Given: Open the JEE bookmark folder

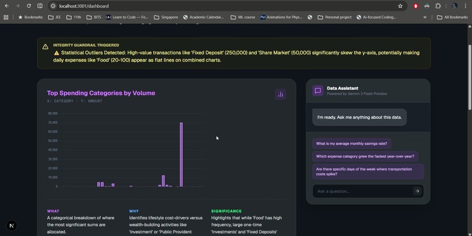Looking at the screenshot, I should point(54,17).
